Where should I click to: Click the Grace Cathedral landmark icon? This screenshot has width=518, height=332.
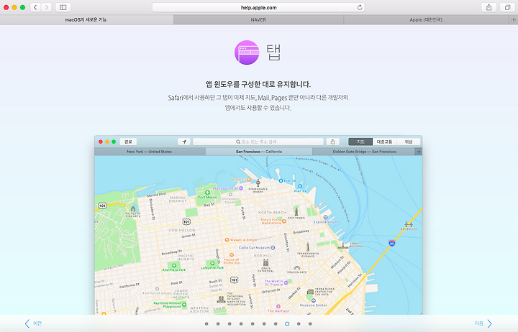(266, 263)
